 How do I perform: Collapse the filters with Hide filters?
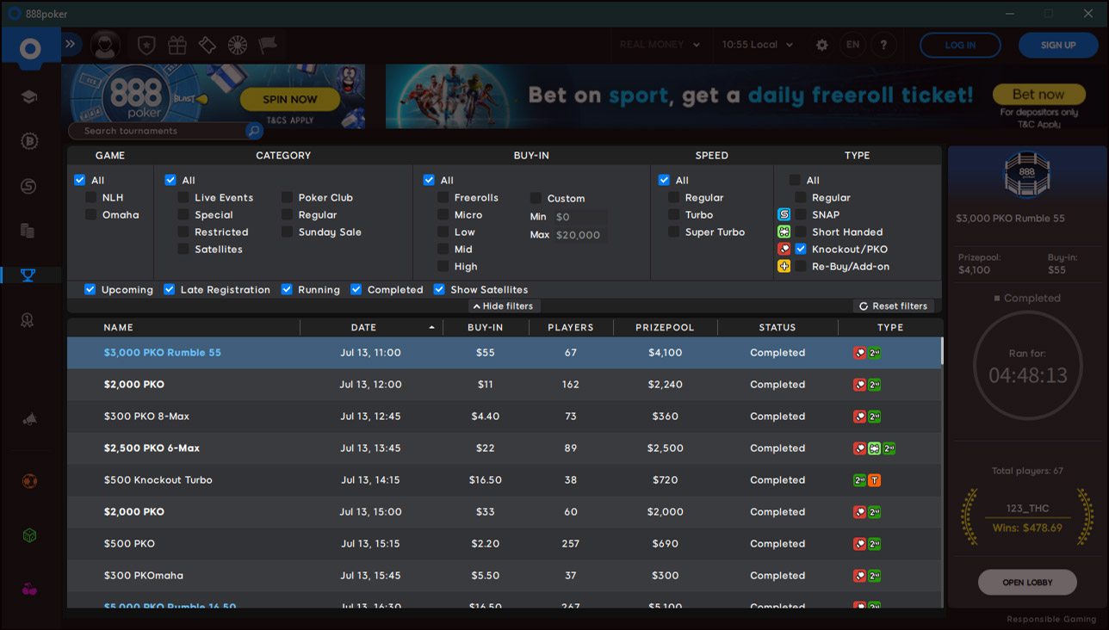pos(503,306)
